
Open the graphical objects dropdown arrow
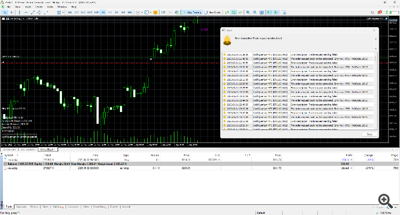[63, 12]
